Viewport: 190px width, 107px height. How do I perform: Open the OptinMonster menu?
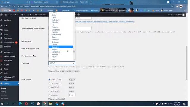point(9,43)
